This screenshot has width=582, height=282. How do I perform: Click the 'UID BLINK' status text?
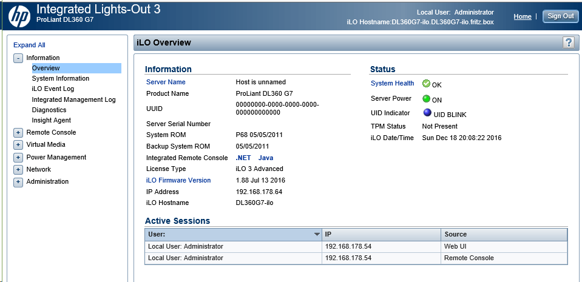pos(450,115)
